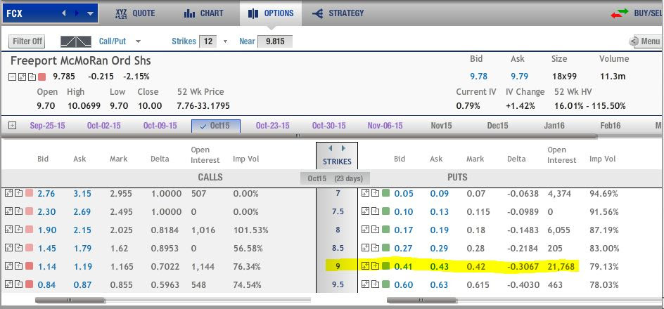Click the arrow icon on the Menu button
The width and height of the screenshot is (664, 309).
click(634, 41)
